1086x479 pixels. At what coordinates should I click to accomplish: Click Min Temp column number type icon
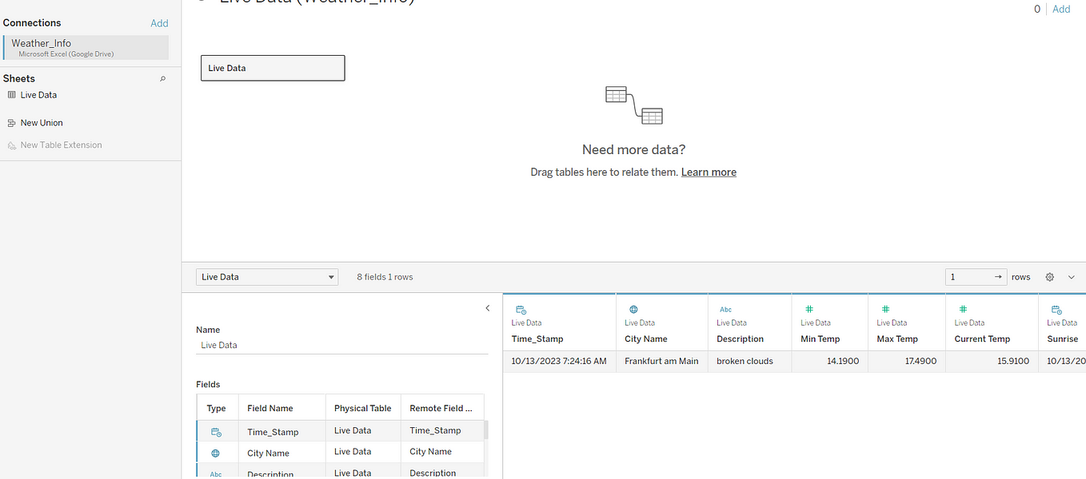coord(809,309)
